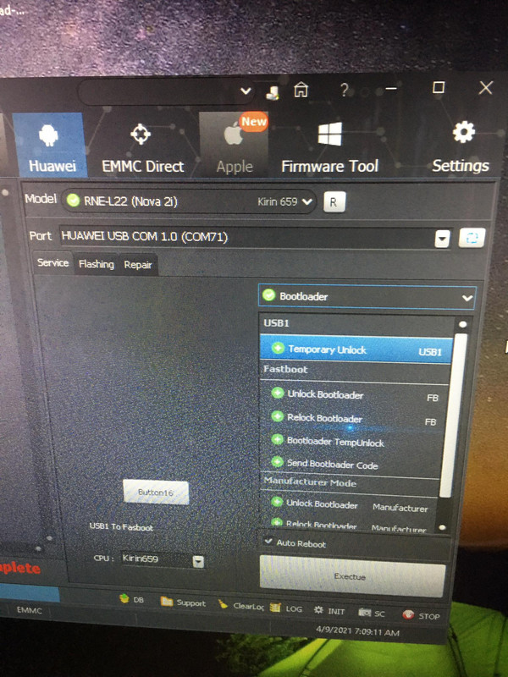Select Relock Bootloader FB entry
The height and width of the screenshot is (677, 508).
354,419
